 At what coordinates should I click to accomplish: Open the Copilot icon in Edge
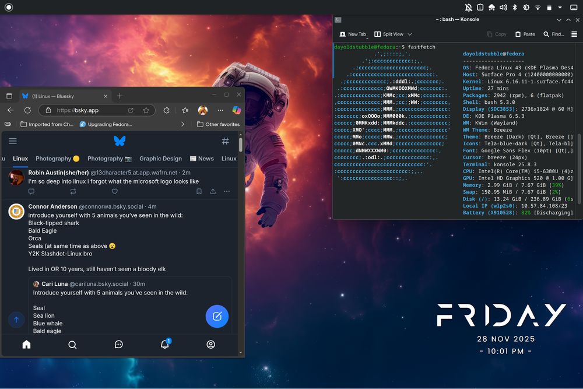point(237,110)
